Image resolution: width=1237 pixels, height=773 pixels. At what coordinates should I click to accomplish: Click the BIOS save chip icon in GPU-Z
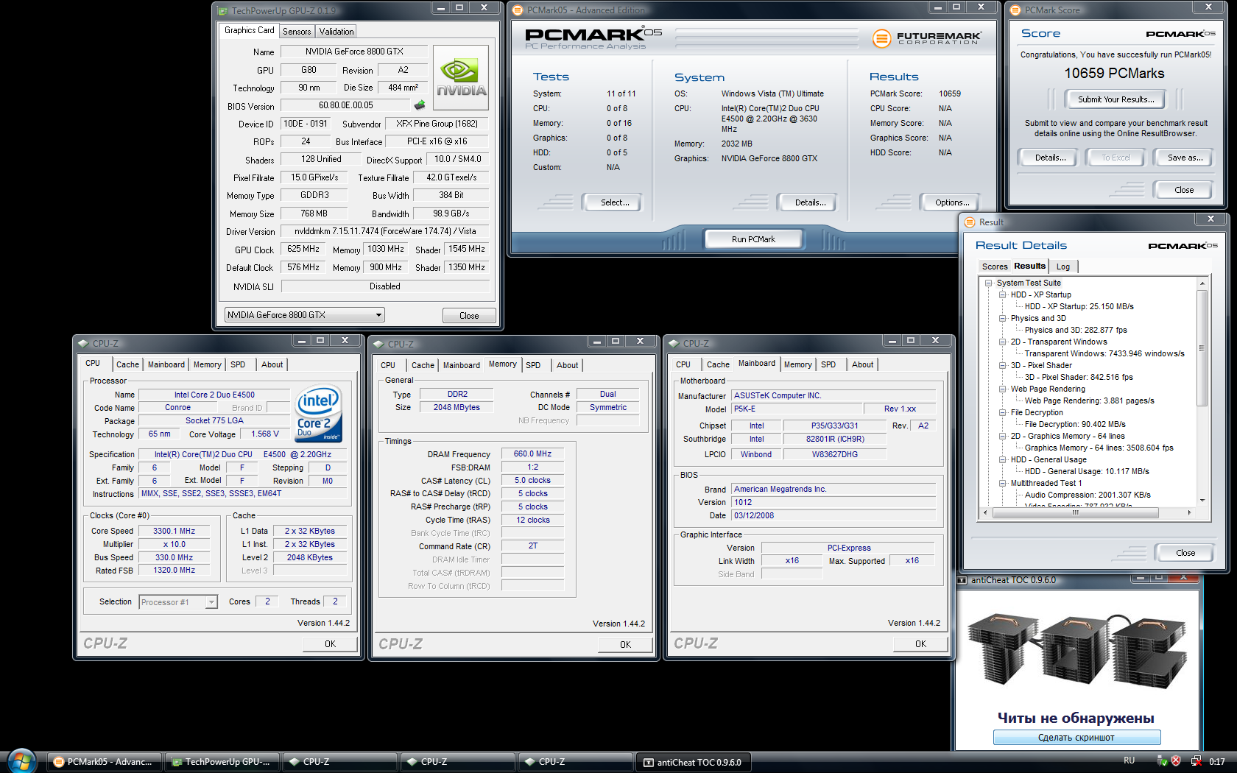(420, 105)
